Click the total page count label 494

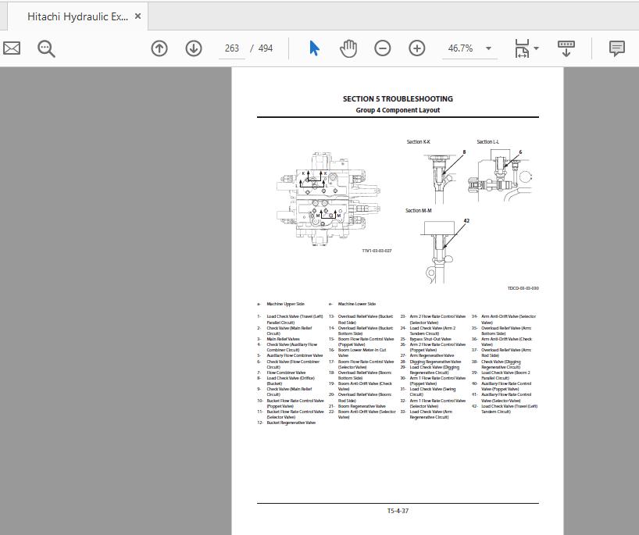coord(266,48)
